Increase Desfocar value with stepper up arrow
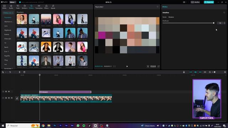 pos(224,22)
